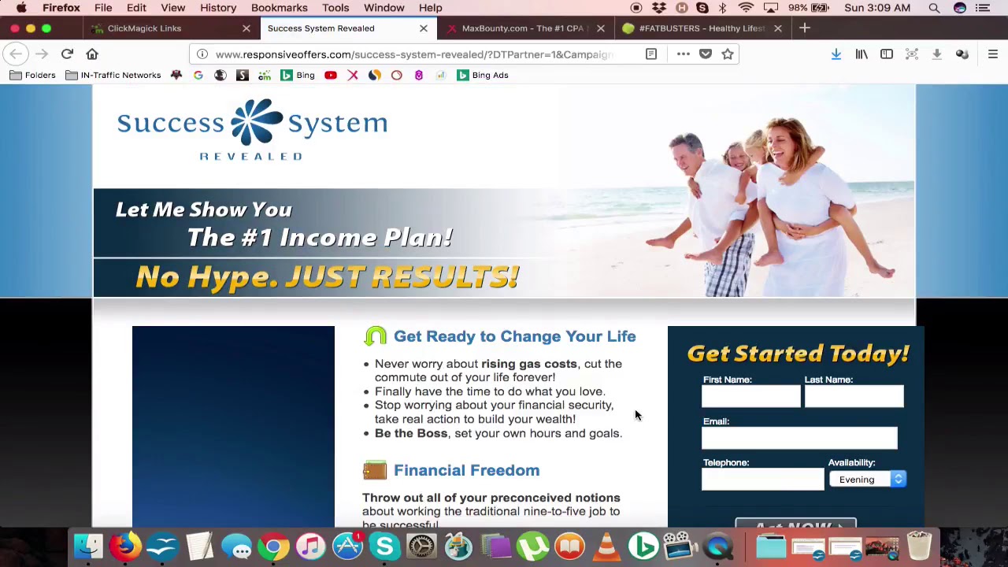1008x567 pixels.
Task: Open Folders bookmark folder
Action: click(x=32, y=76)
